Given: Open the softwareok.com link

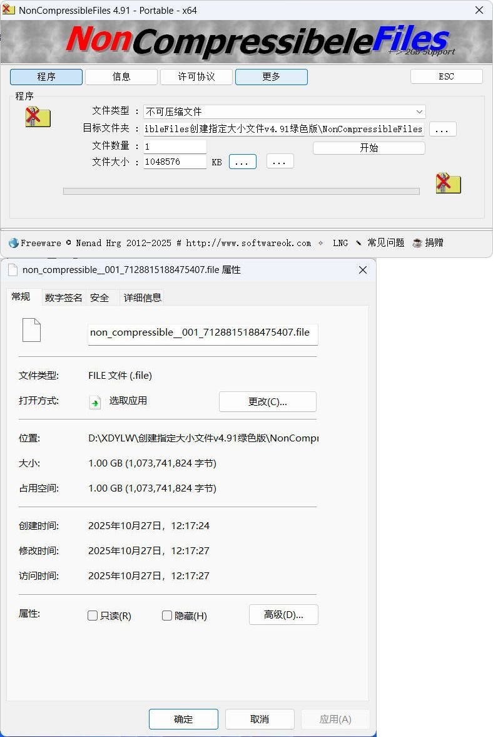Looking at the screenshot, I should click(x=248, y=243).
